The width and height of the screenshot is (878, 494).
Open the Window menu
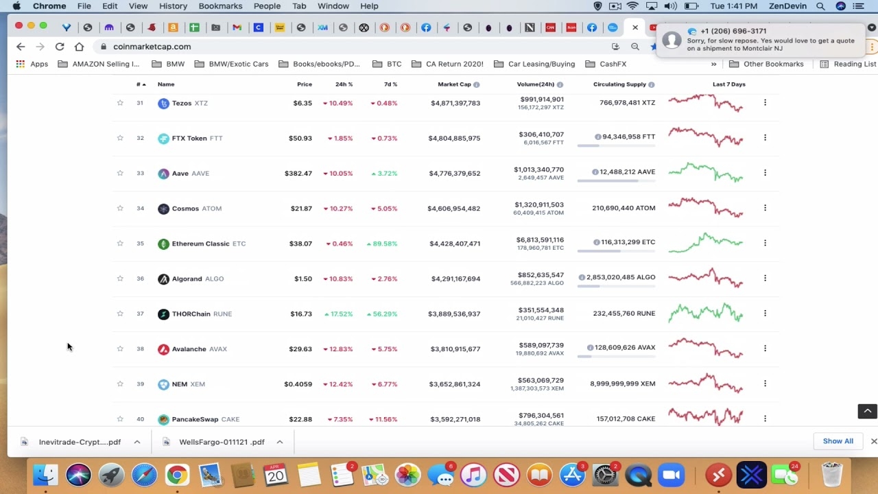click(x=333, y=6)
